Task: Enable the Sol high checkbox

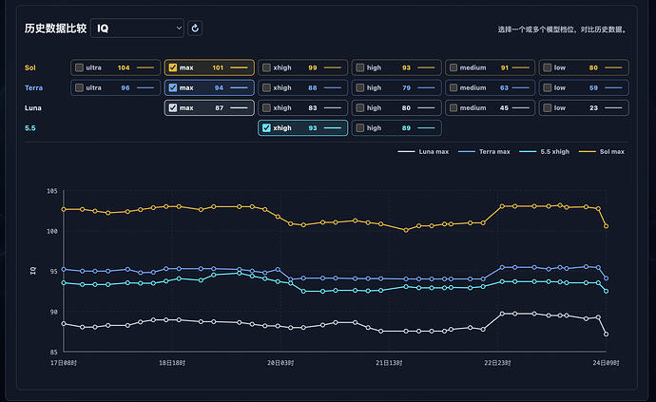Action: [360, 67]
